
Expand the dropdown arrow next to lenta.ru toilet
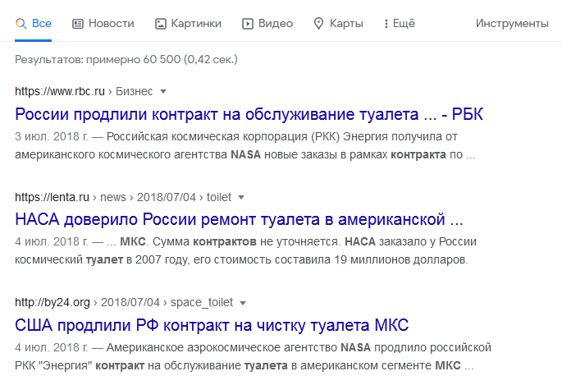(x=241, y=198)
